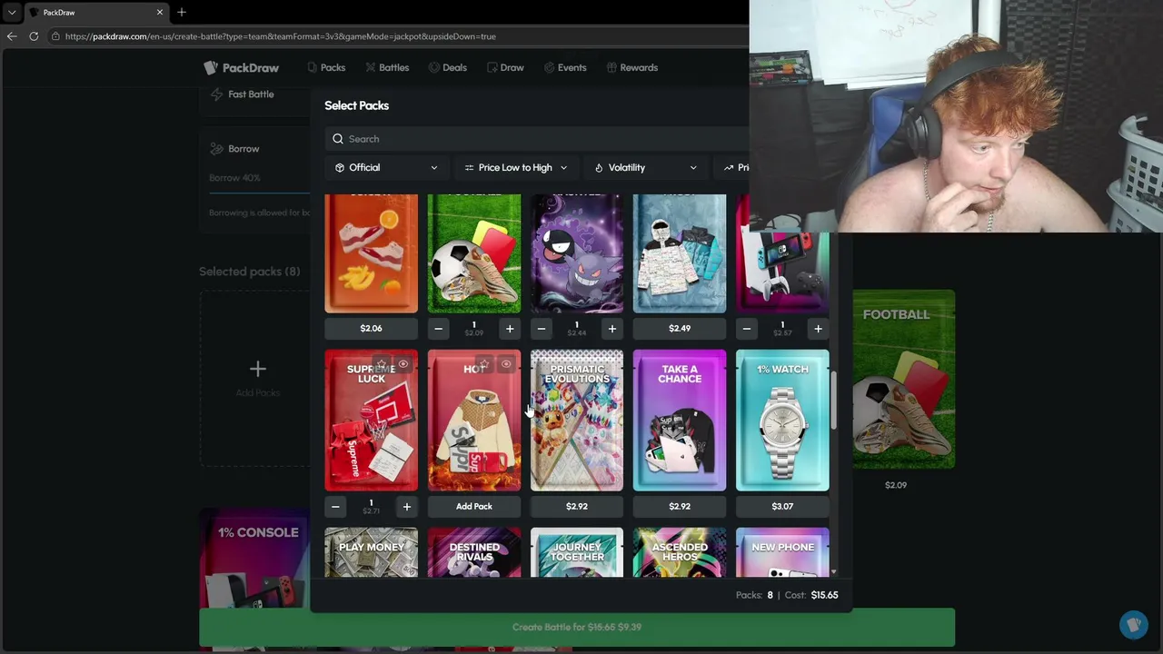Navigate to the Draw page
Screen dimensions: 1163x654
(x=505, y=67)
